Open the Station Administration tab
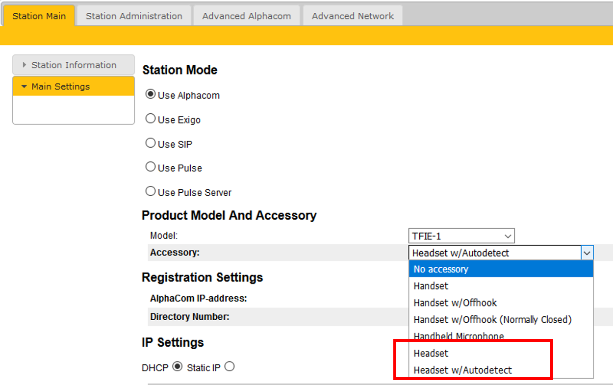 (134, 16)
